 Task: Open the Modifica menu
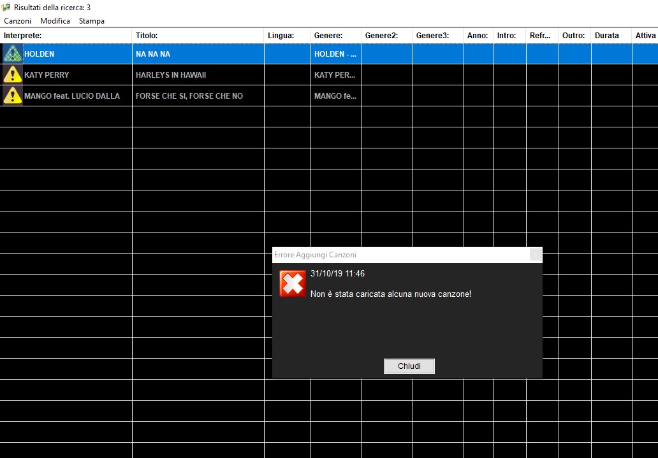click(55, 21)
